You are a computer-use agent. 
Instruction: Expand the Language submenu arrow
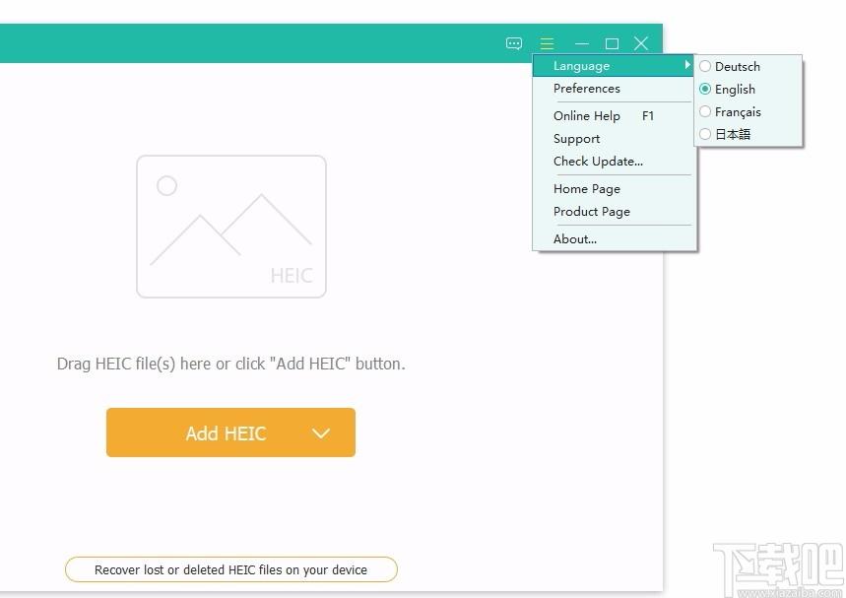pyautogui.click(x=686, y=65)
